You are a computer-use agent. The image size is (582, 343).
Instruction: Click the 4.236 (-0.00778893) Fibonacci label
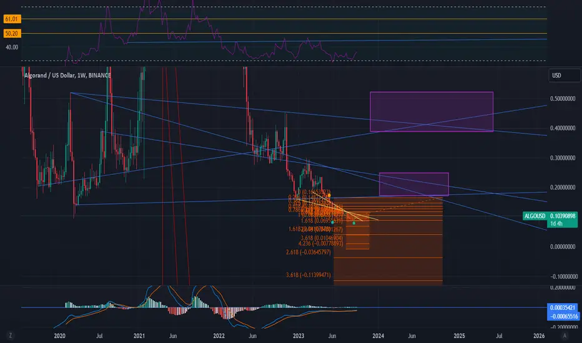pos(321,243)
